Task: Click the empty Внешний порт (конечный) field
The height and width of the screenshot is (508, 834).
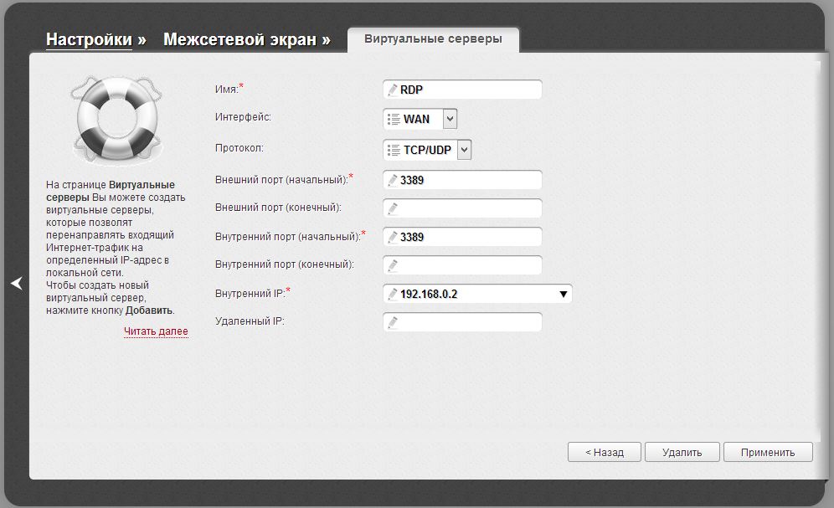Action: pos(469,208)
